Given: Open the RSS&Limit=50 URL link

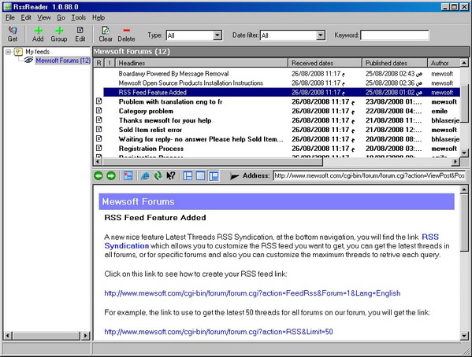Looking at the screenshot, I should pos(218,332).
